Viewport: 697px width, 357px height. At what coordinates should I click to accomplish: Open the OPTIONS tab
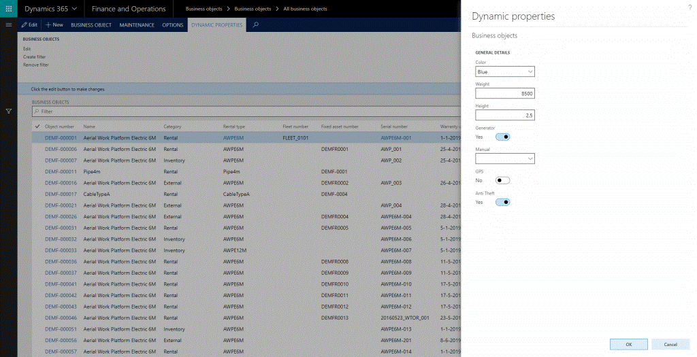(172, 25)
